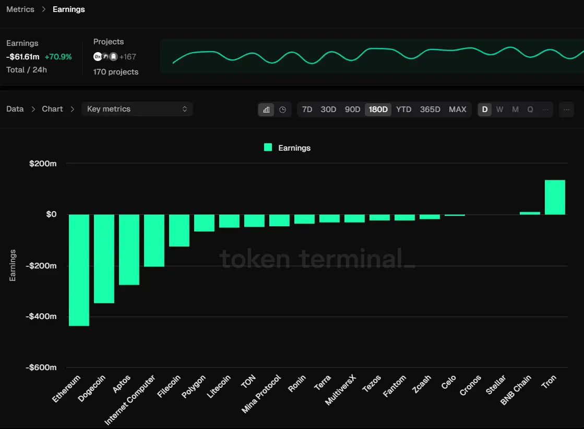Image resolution: width=584 pixels, height=429 pixels.
Task: Click the Ethereum axis label
Action: (x=66, y=388)
